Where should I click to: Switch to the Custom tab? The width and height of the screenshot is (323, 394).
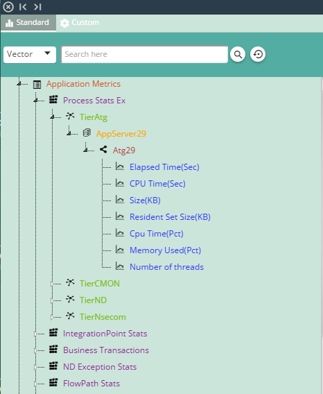[x=80, y=23]
